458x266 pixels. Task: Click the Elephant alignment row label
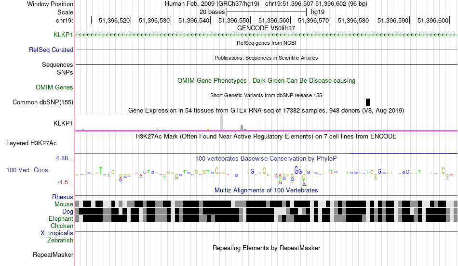61,218
